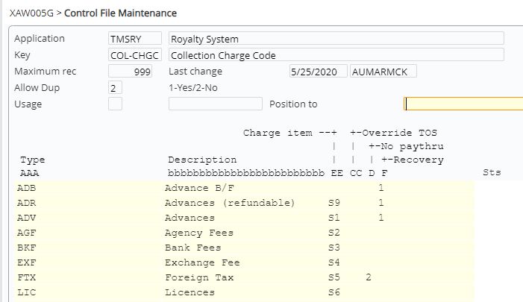Click the S4 charge item for Exchange Fee
The width and height of the screenshot is (523, 302).
click(x=333, y=262)
